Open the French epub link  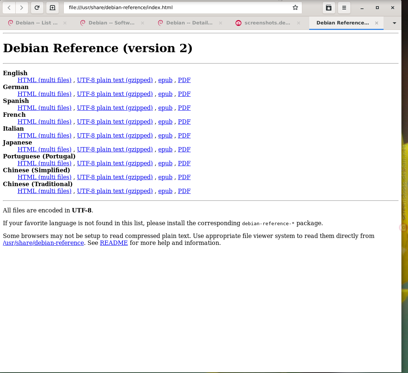click(165, 122)
